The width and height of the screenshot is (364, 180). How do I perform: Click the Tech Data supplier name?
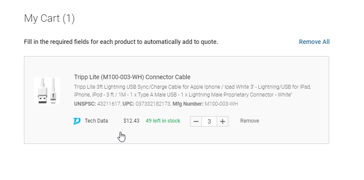[x=96, y=121]
